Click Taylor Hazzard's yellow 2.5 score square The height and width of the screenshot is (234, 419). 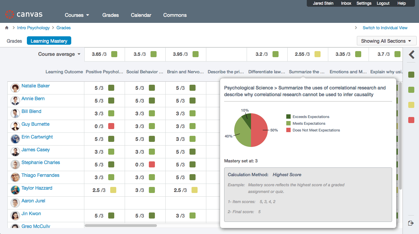(113, 190)
